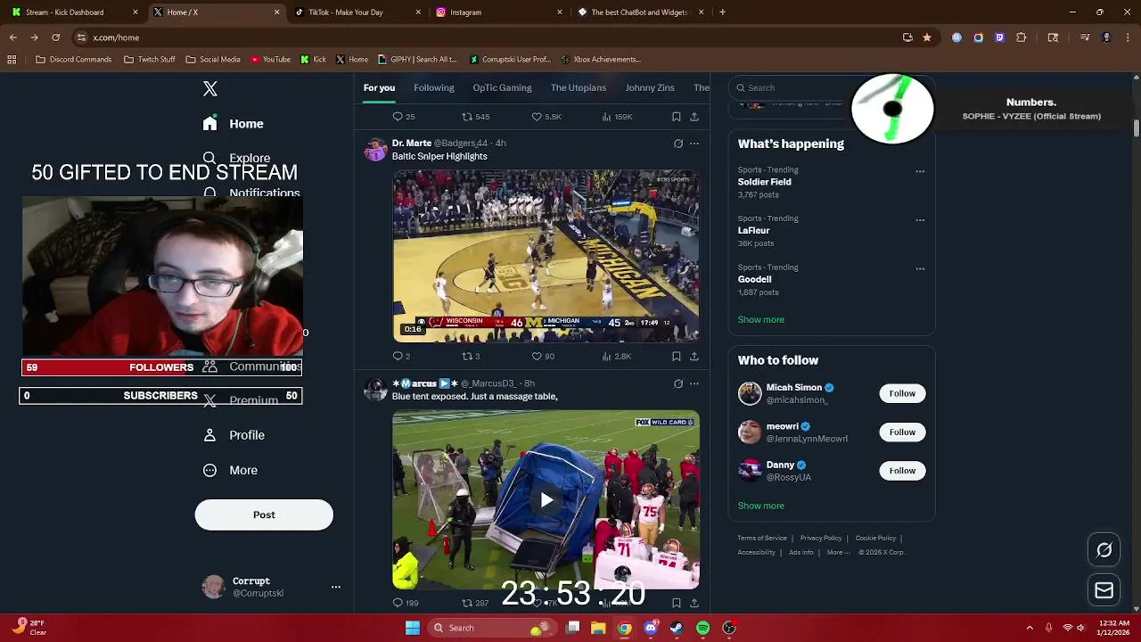
Task: Open the floating Messages envelope button
Action: point(1104,590)
